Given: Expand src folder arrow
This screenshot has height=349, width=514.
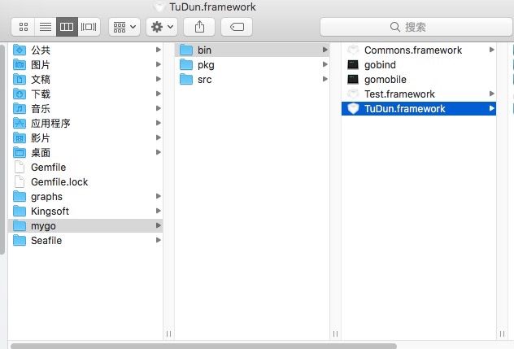Looking at the screenshot, I should pyautogui.click(x=325, y=79).
